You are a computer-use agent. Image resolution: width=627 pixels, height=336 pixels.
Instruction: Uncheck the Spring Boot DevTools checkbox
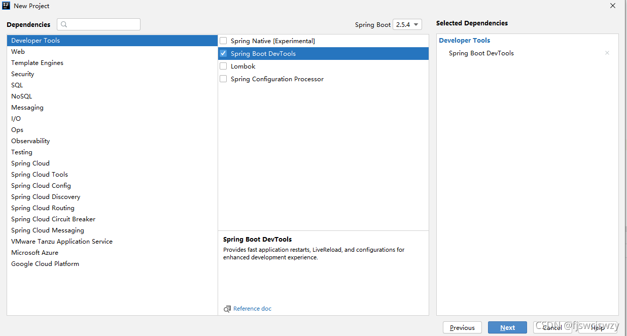(223, 53)
